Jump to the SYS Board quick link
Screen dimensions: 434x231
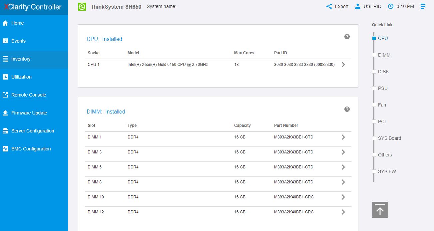pyautogui.click(x=389, y=138)
